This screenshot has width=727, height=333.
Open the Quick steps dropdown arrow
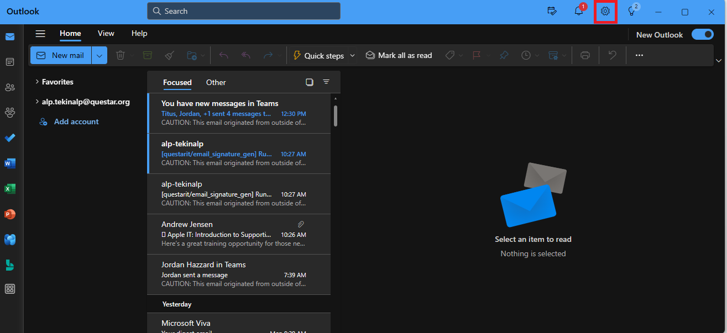point(353,55)
